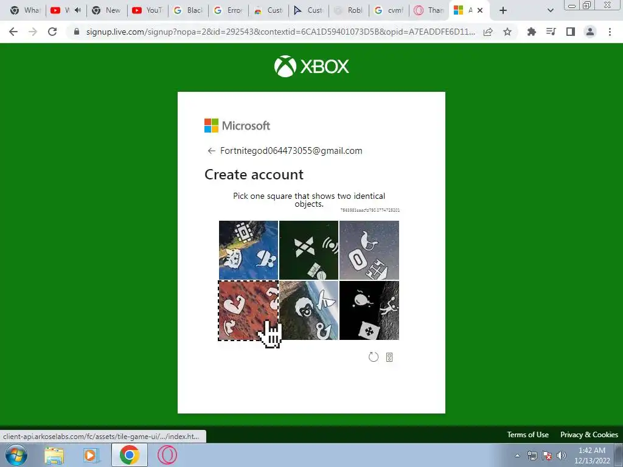Switch to the 'Than' Opera tab
The height and width of the screenshot is (467, 623).
tap(430, 10)
